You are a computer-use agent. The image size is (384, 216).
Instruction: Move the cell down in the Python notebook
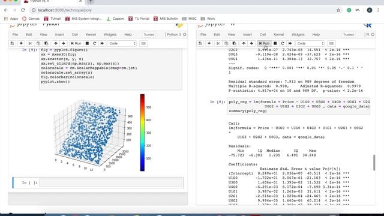[x=64, y=43]
